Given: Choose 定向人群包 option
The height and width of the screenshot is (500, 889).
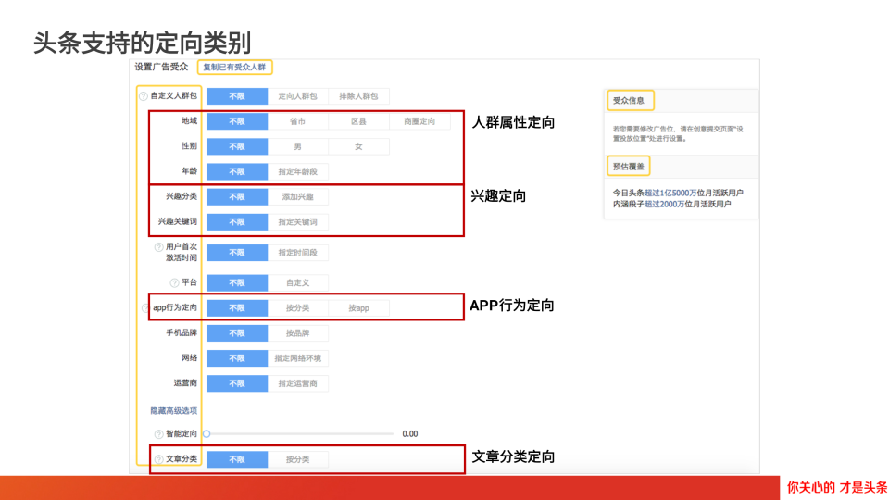Looking at the screenshot, I should tap(297, 96).
